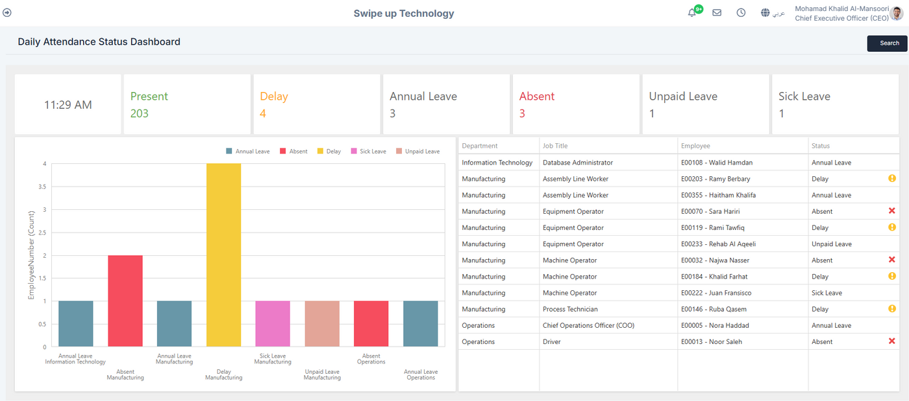Sort table by Employee column header
The image size is (909, 401).
pos(695,146)
